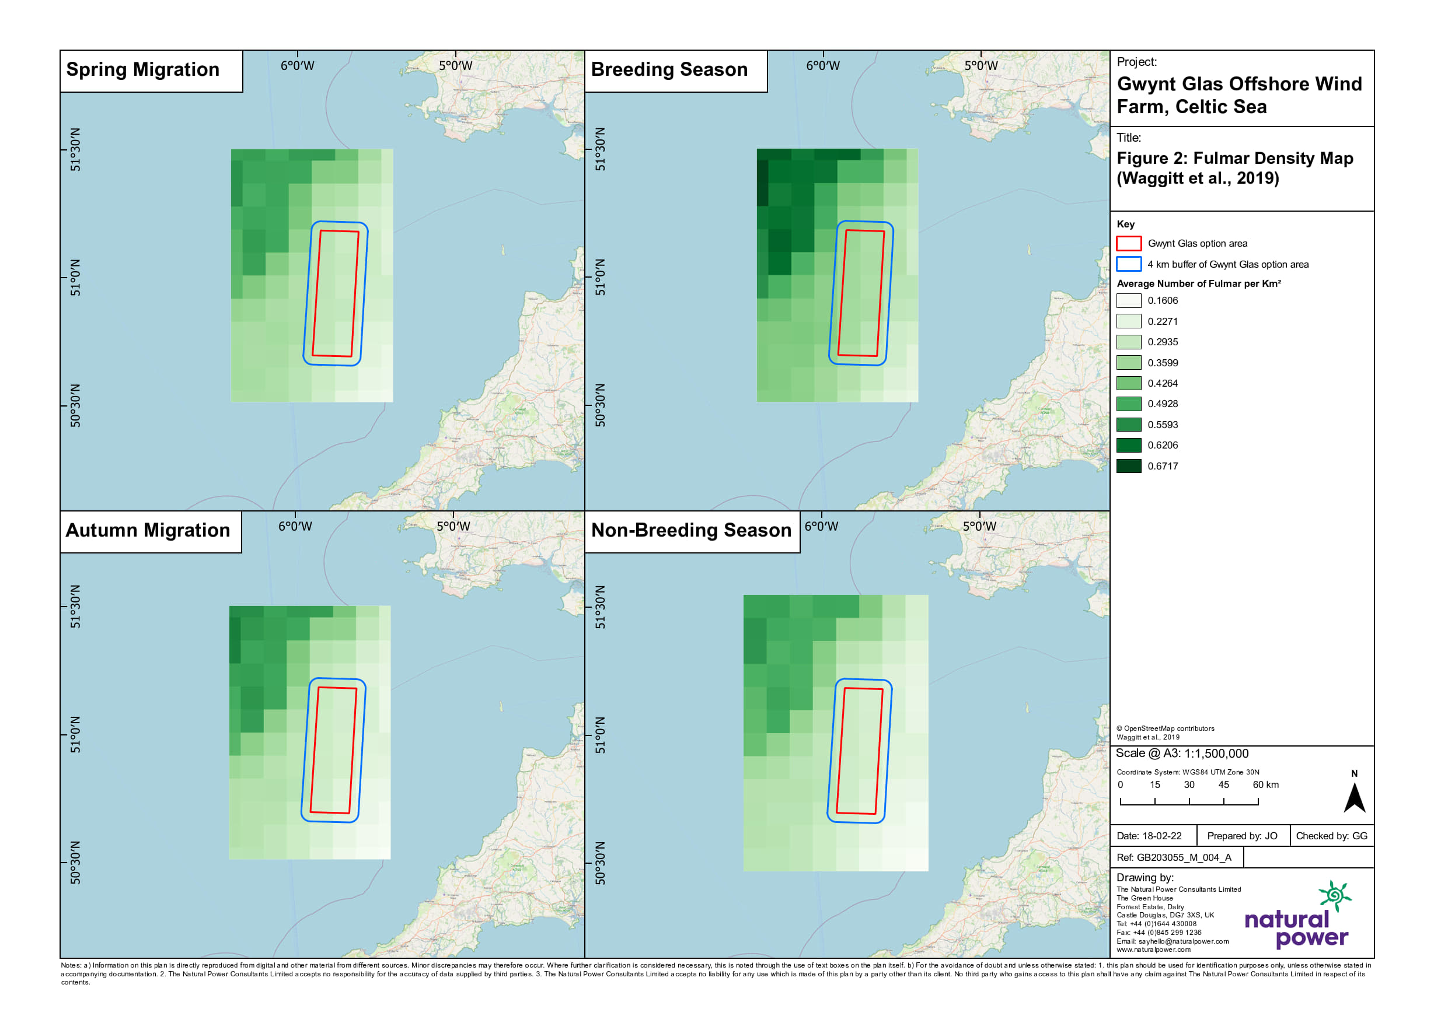1448x1023 pixels.
Task: Click the Spring Migration panel title
Action: point(143,69)
